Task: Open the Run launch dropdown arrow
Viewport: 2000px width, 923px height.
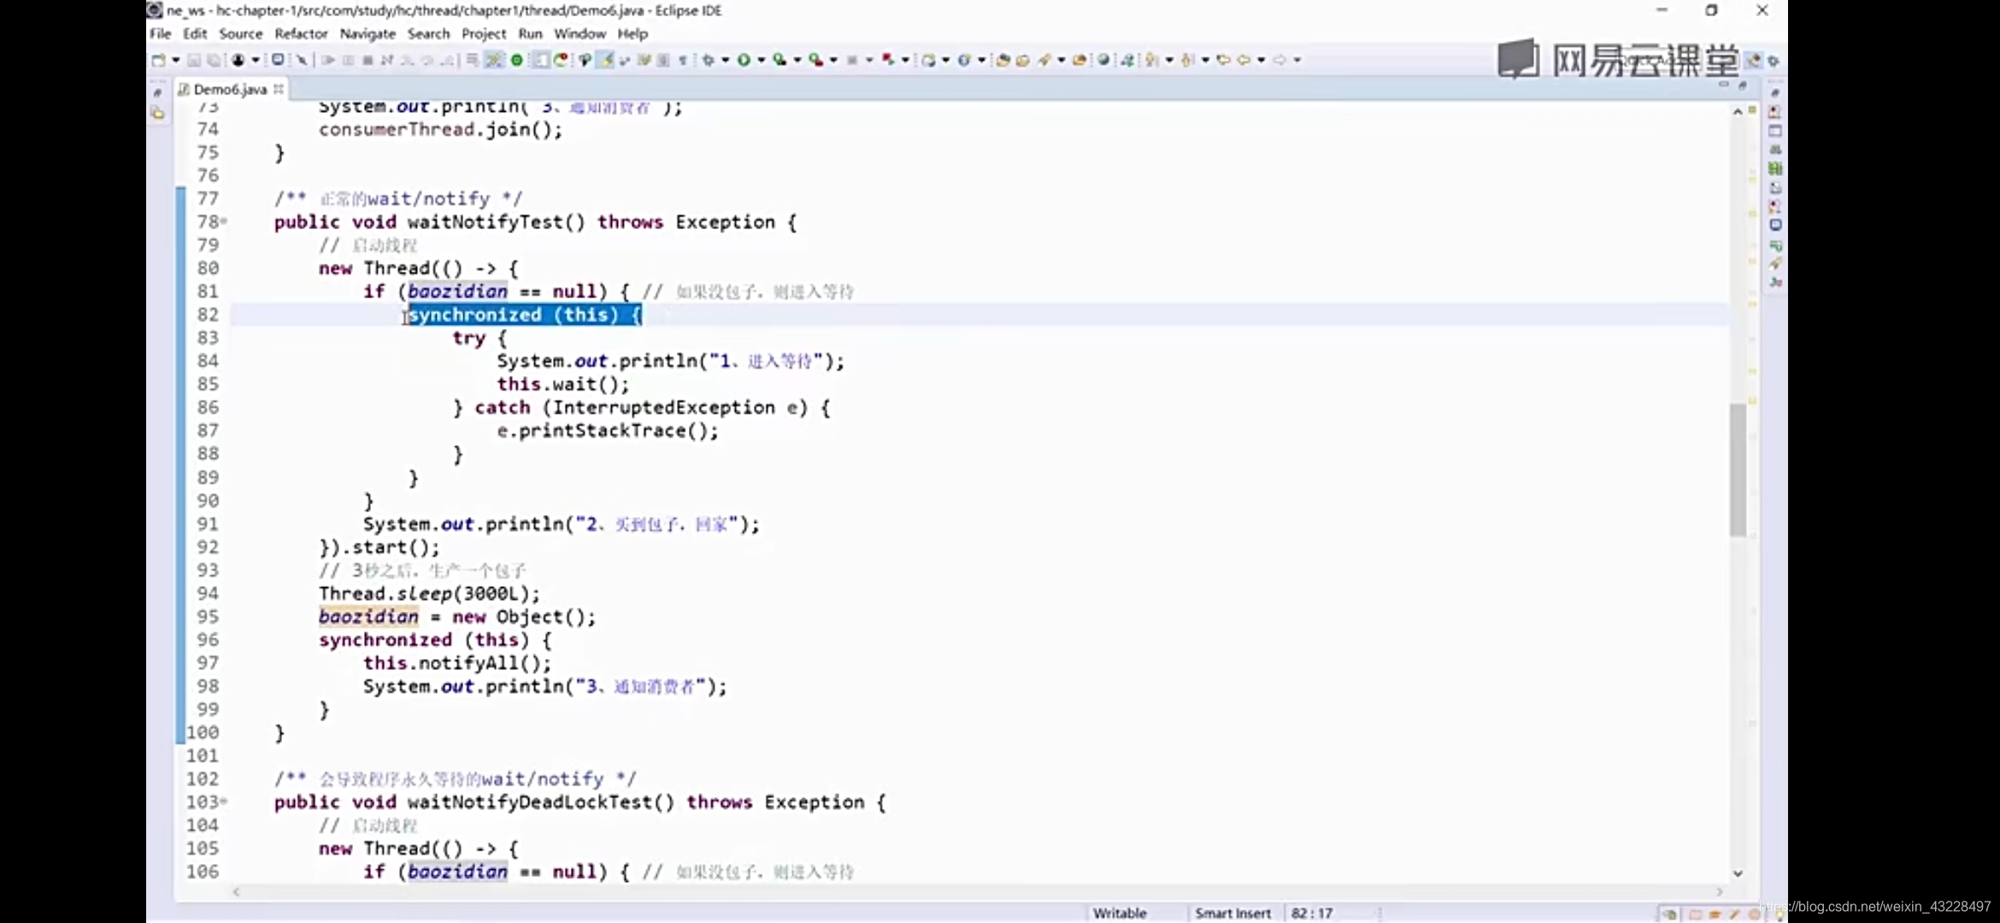Action: (x=762, y=60)
